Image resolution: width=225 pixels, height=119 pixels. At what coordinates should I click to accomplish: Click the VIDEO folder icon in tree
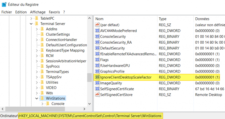pos(42,88)
